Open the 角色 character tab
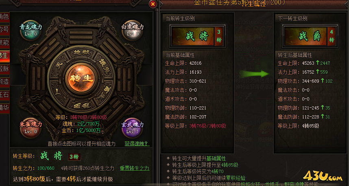 [4, 17]
